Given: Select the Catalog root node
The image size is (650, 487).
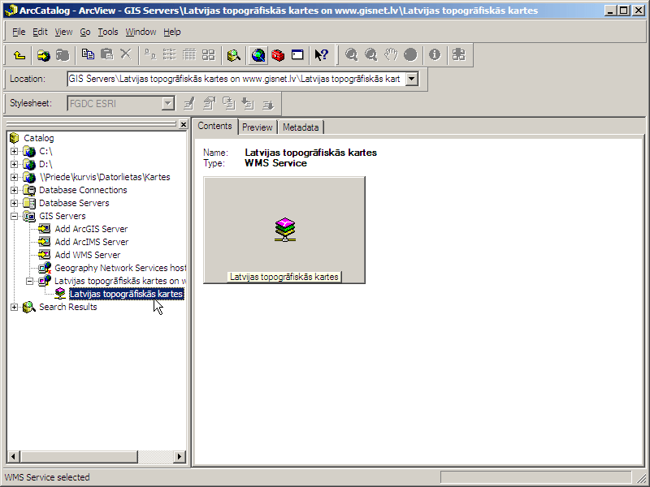Looking at the screenshot, I should 38,138.
